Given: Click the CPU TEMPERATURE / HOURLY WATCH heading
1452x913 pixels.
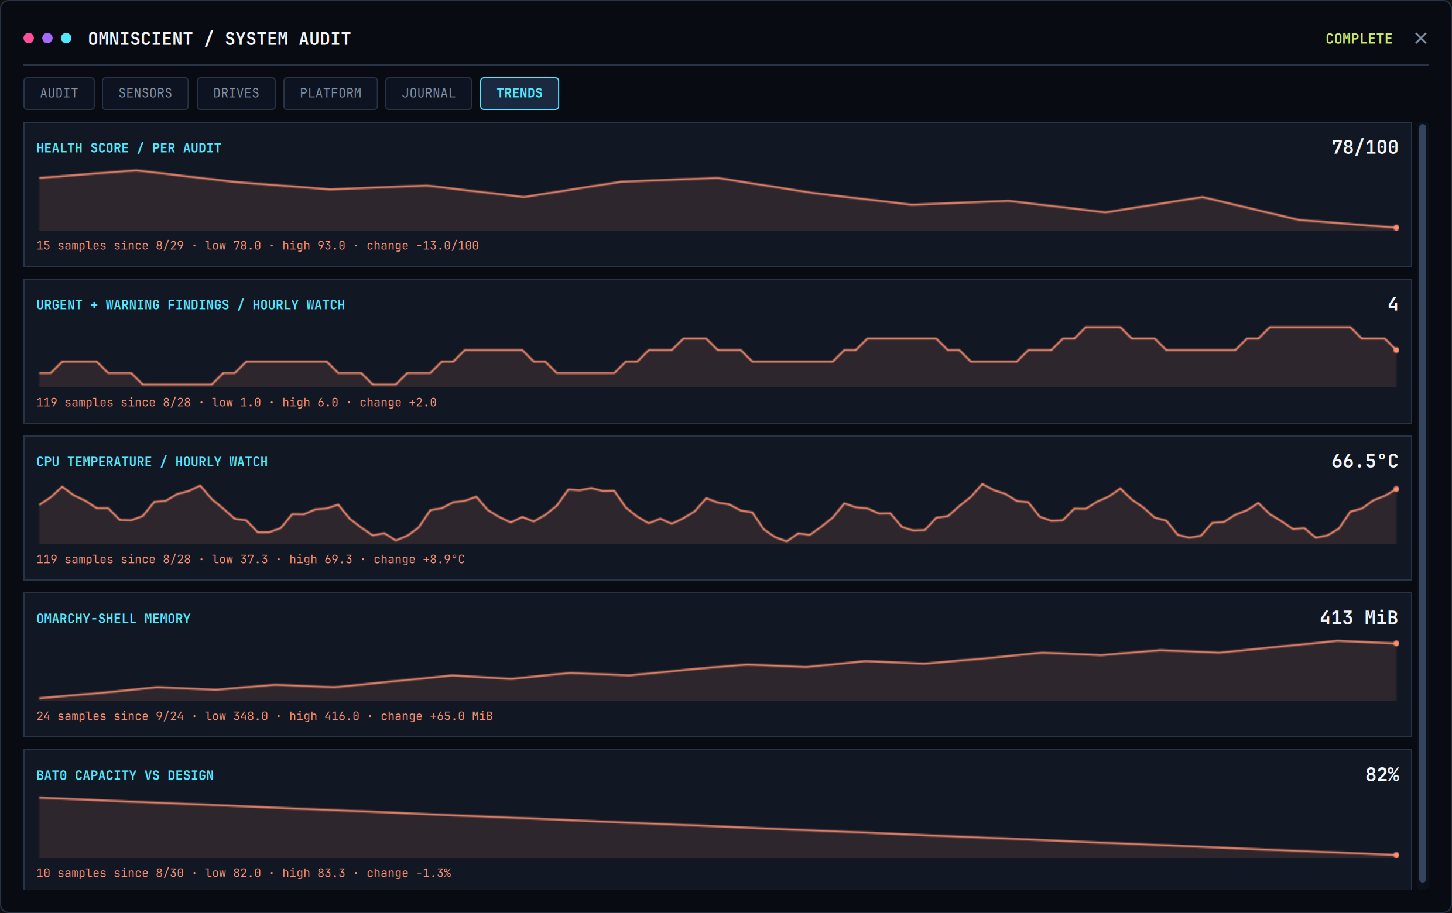Looking at the screenshot, I should tap(152, 462).
